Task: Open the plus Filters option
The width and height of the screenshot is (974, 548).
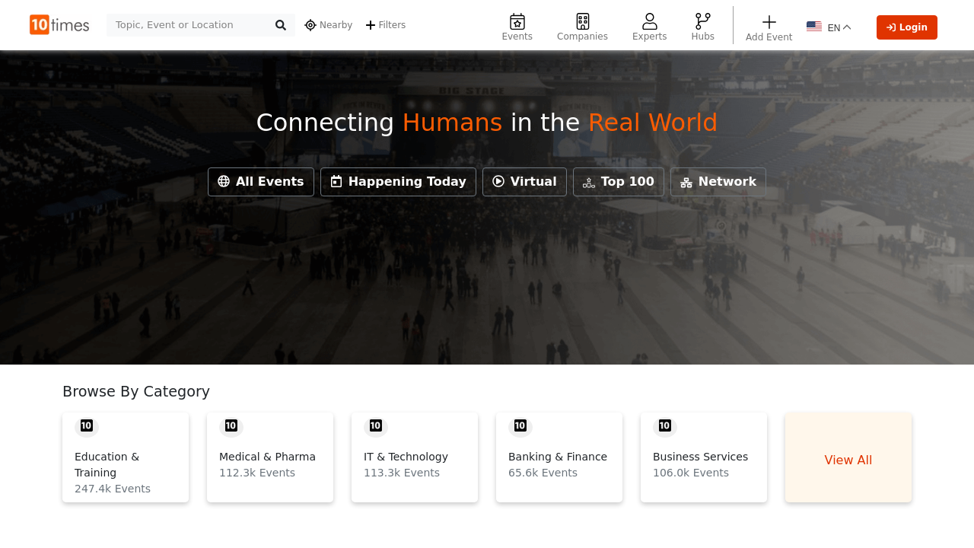Action: click(386, 25)
